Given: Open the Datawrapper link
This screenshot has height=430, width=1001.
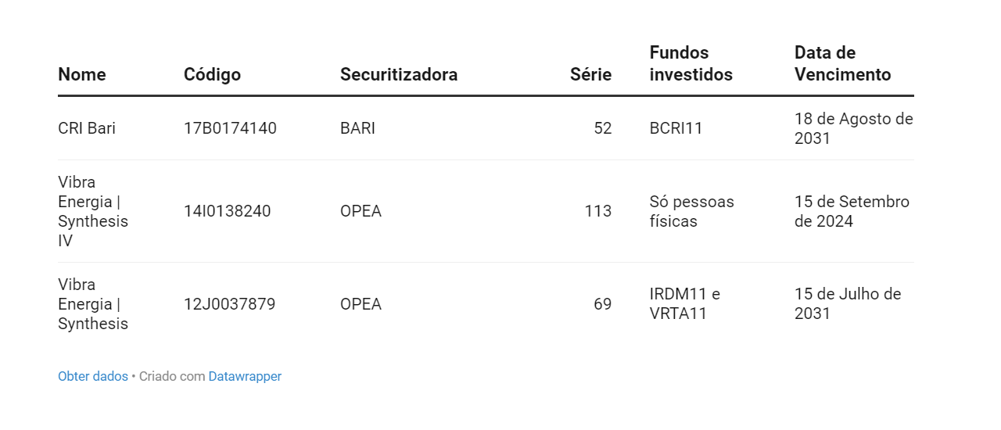Looking at the screenshot, I should tap(245, 376).
